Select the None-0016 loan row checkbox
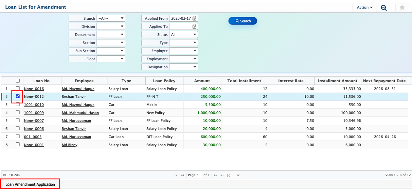This screenshot has height=190, width=412. pos(18,88)
